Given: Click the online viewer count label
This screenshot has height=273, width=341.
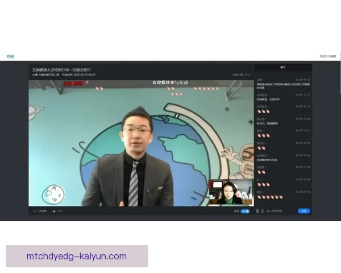Looking at the screenshot, I should tap(242, 75).
